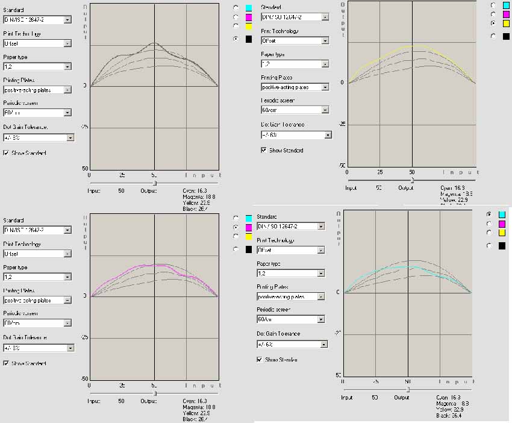
Task: Click the cyan color swatch in the yellow-curve panel
Action: point(506,5)
